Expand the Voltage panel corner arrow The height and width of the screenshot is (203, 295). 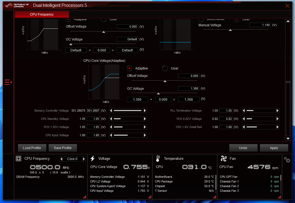tap(150, 197)
